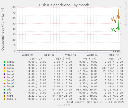
Task: Click sda current value '2.18 / 42.24'
Action: 37,90
